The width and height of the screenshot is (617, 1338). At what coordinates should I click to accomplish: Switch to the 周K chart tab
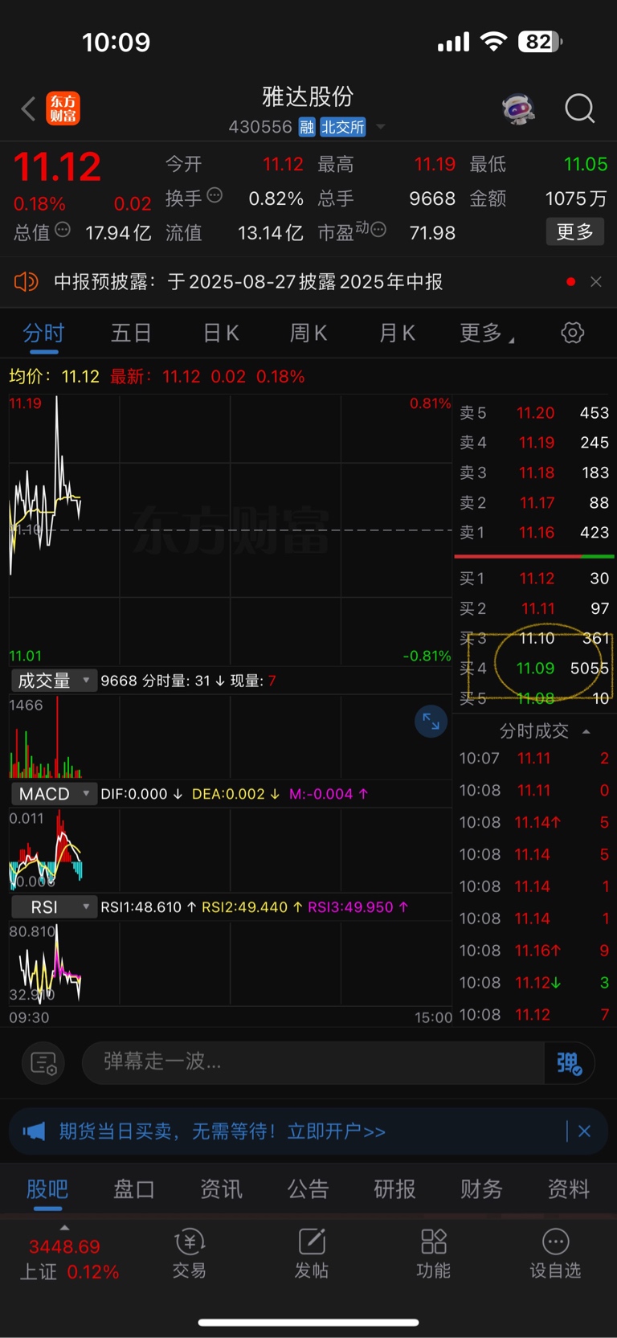[x=308, y=333]
